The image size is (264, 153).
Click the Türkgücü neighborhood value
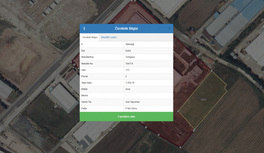pos(130,57)
